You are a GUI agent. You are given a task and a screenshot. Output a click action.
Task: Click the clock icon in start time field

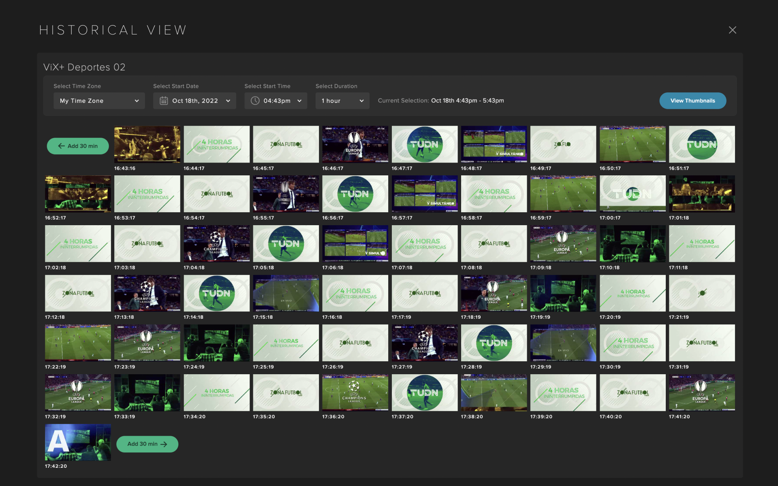pyautogui.click(x=255, y=101)
